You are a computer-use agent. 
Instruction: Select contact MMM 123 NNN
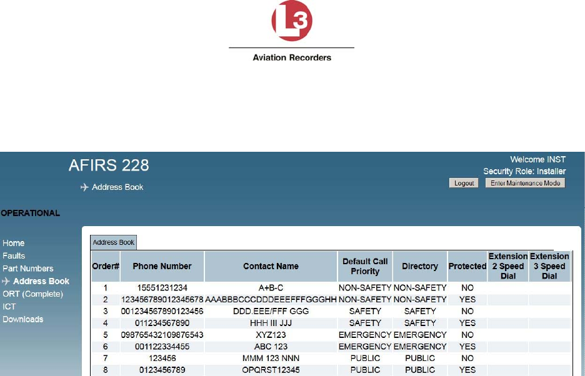(x=271, y=358)
